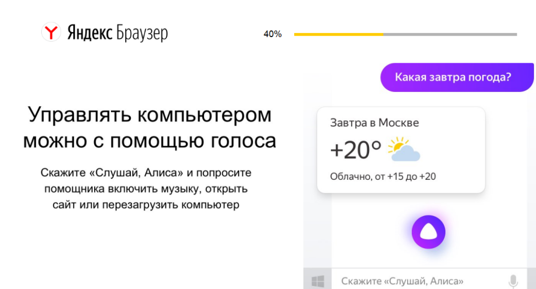Click the microphone icon in the search bar

coord(513,281)
